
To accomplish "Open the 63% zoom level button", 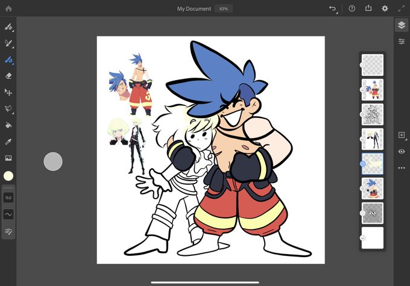I will [224, 8].
